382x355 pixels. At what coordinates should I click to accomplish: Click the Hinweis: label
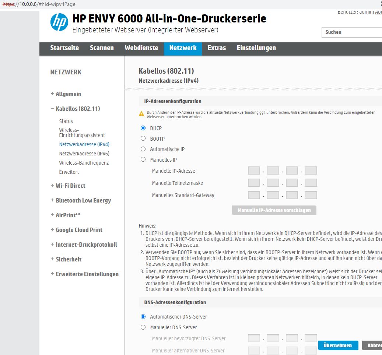click(148, 226)
